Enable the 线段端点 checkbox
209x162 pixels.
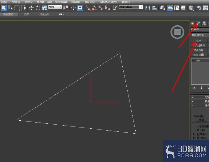[x=195, y=138]
